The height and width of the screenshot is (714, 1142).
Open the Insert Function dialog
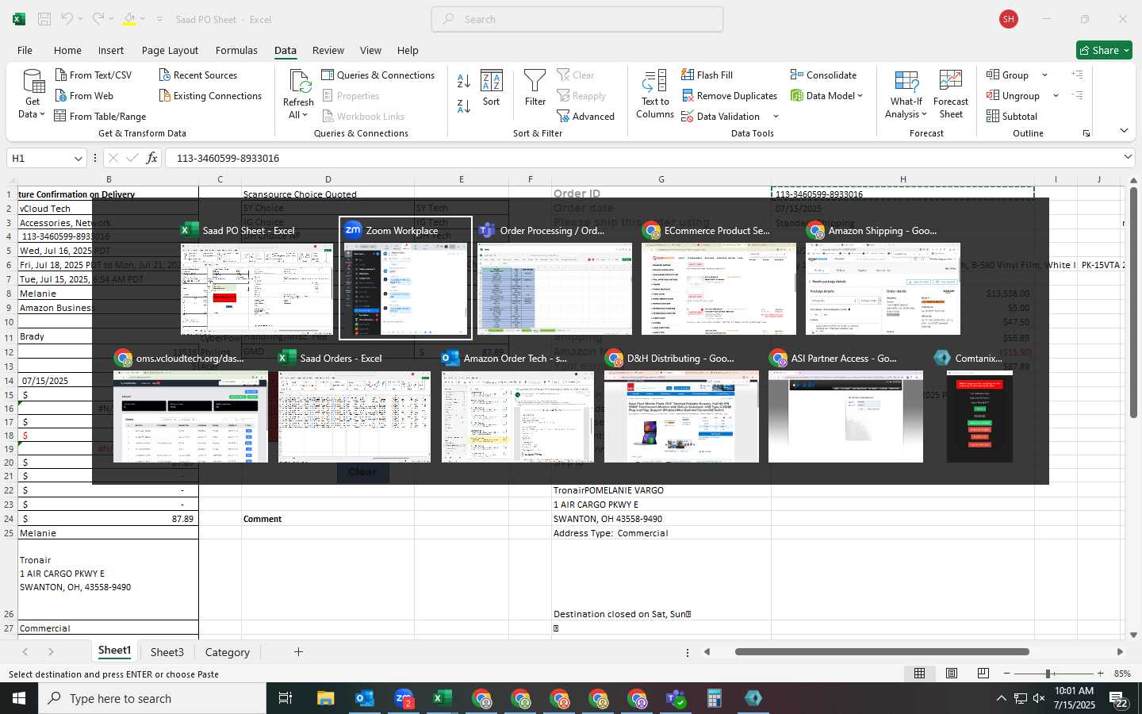(151, 158)
